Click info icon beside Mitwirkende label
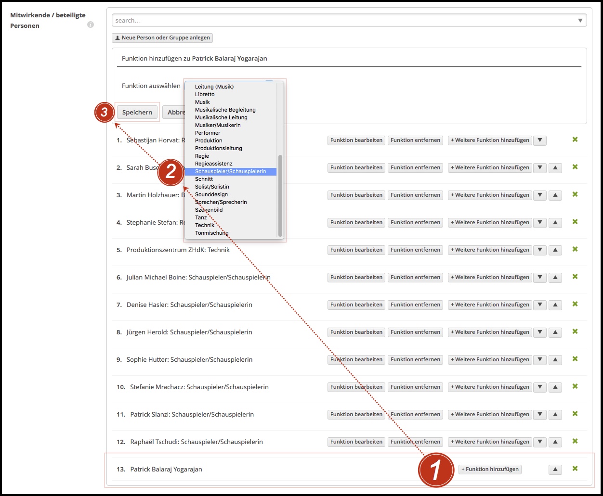This screenshot has height=496, width=603. [x=91, y=25]
